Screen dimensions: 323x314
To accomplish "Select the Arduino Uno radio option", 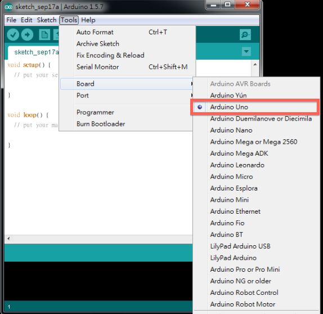I will point(255,107).
